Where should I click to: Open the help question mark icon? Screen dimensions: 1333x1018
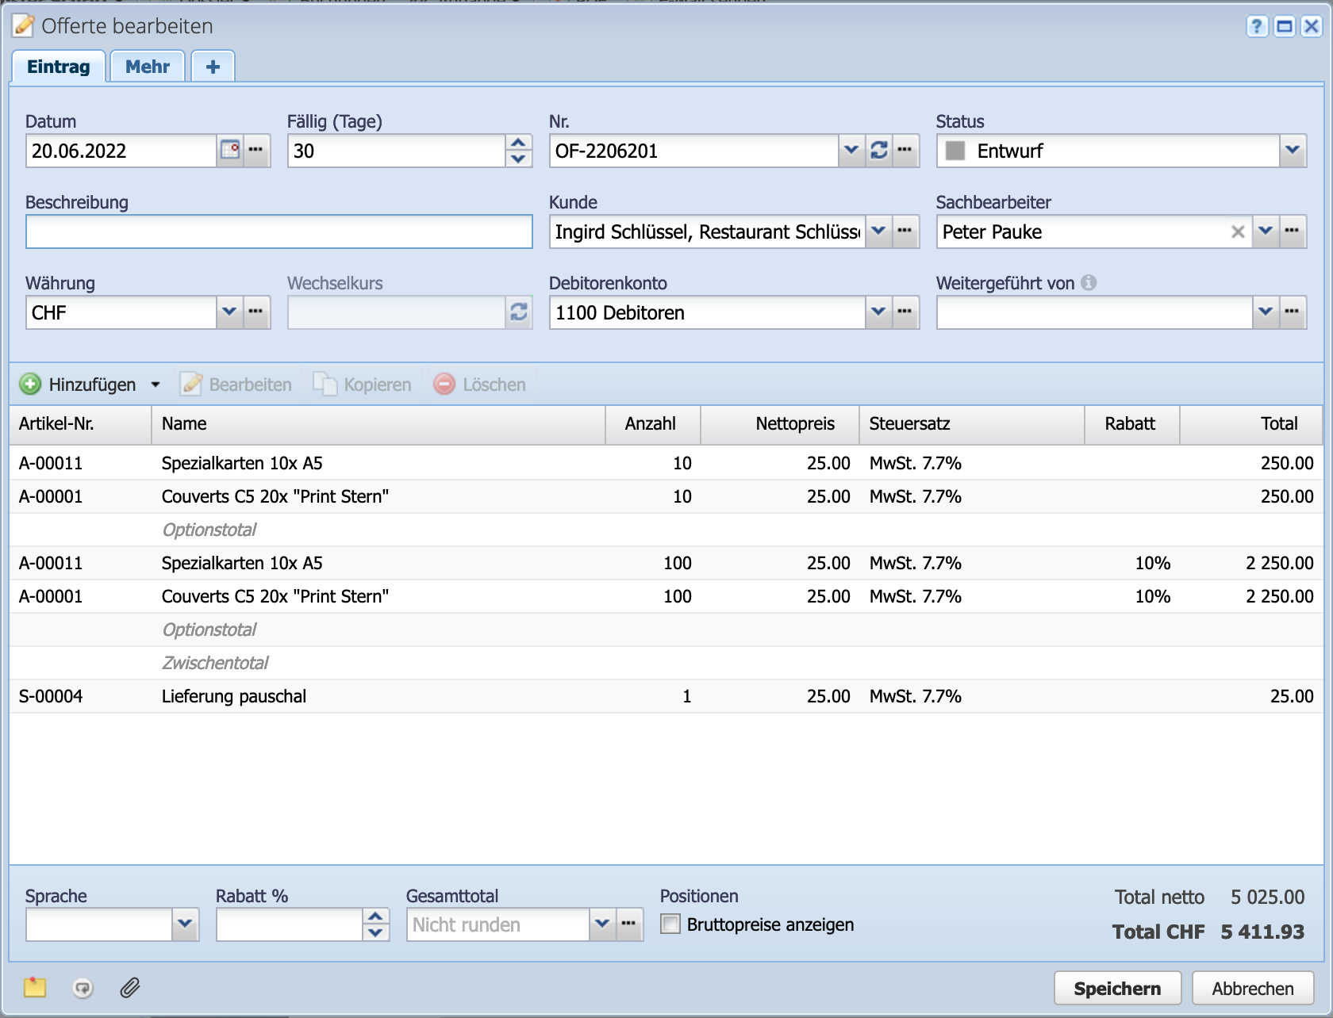1256,26
